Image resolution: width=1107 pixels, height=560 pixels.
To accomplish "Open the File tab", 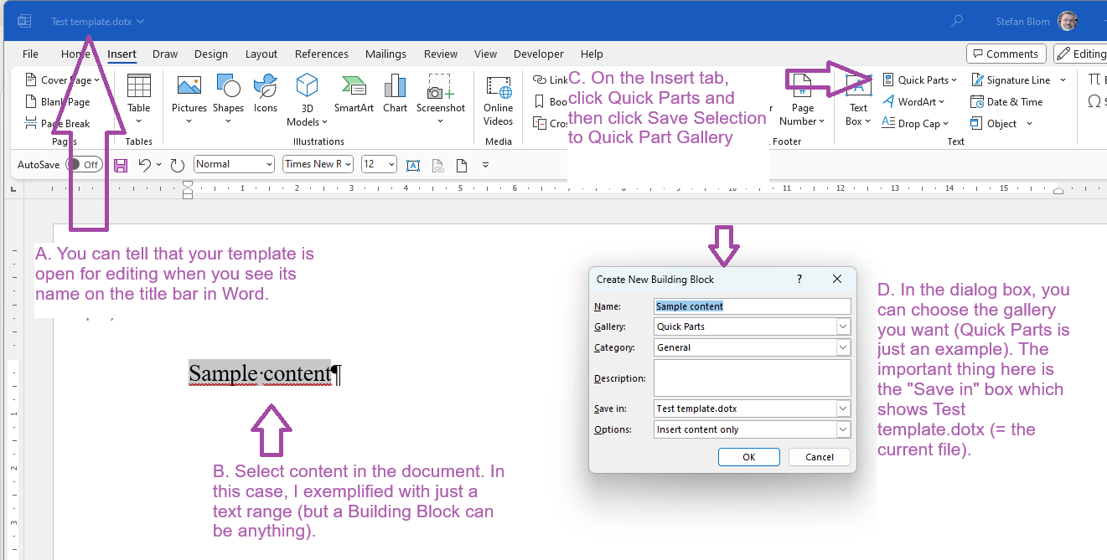I will click(x=30, y=54).
